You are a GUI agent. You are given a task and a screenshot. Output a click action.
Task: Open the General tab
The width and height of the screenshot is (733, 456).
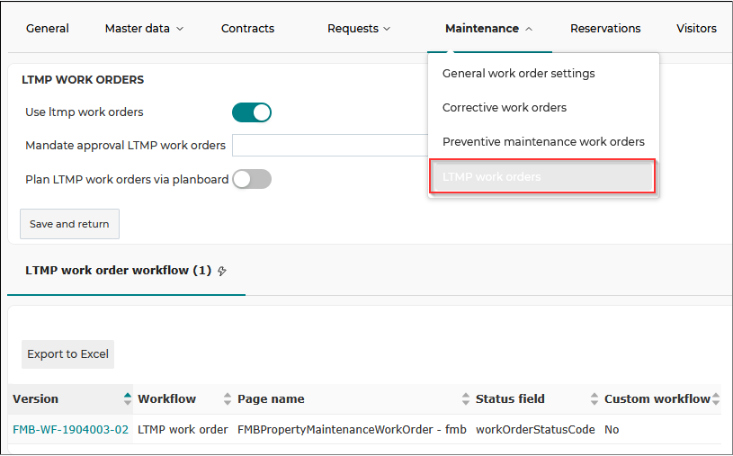point(47,29)
